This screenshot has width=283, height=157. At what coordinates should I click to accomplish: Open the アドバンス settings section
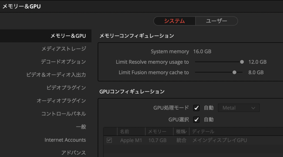74,153
